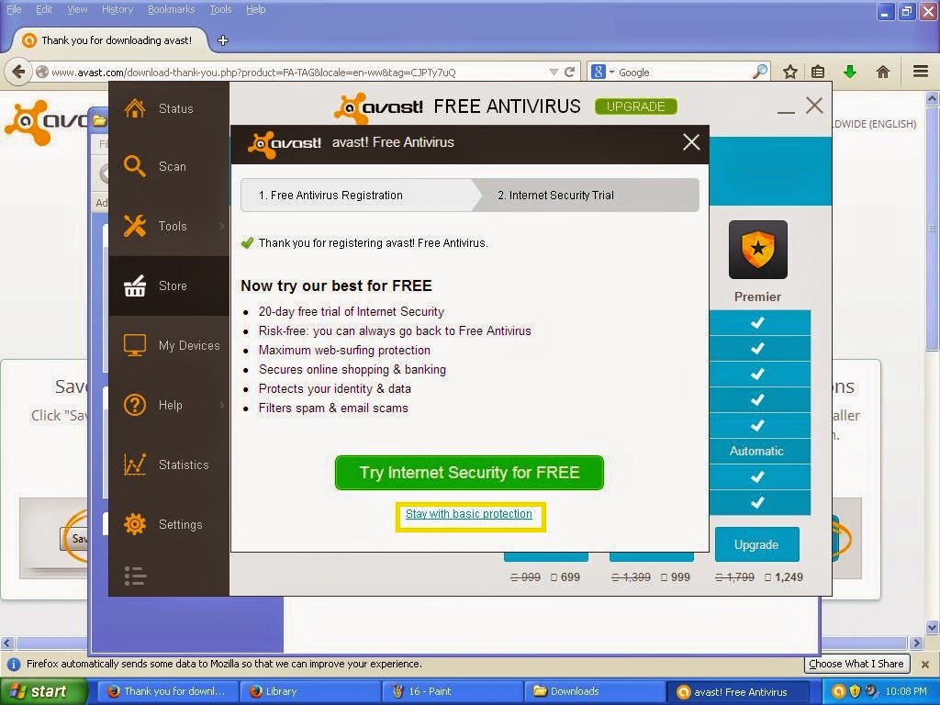Open a new tab with plus icon
Screen dimensions: 940x705
pyautogui.click(x=223, y=40)
